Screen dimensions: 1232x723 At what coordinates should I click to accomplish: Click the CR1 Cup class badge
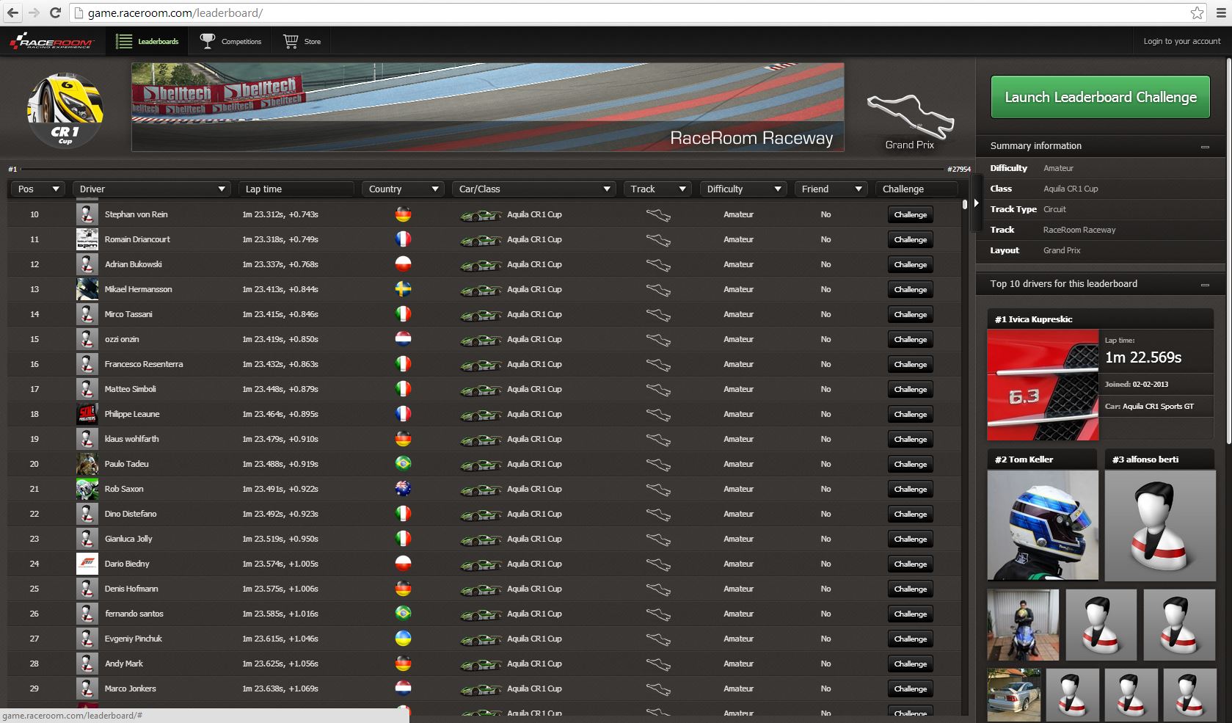tap(65, 110)
